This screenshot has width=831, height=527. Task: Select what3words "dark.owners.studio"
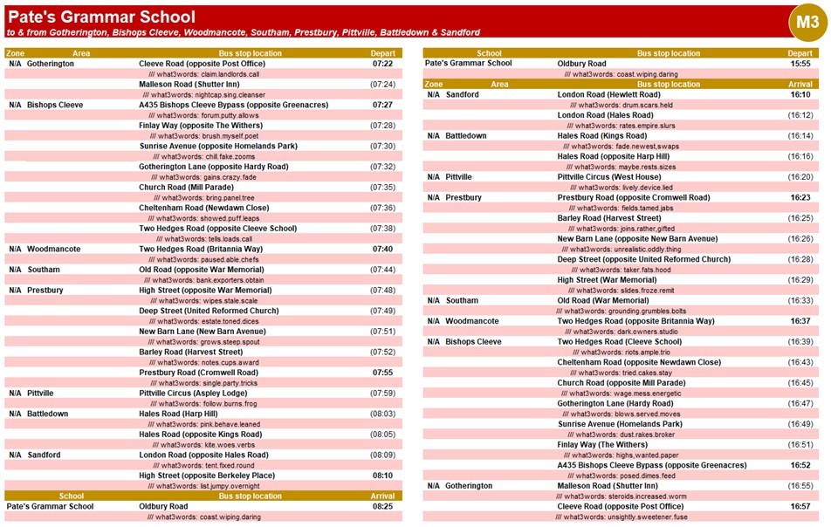pyautogui.click(x=648, y=332)
